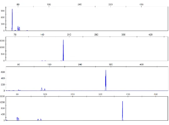Click the tall peak in the fourth panel
The width and height of the screenshot is (169, 125).
pos(123,111)
